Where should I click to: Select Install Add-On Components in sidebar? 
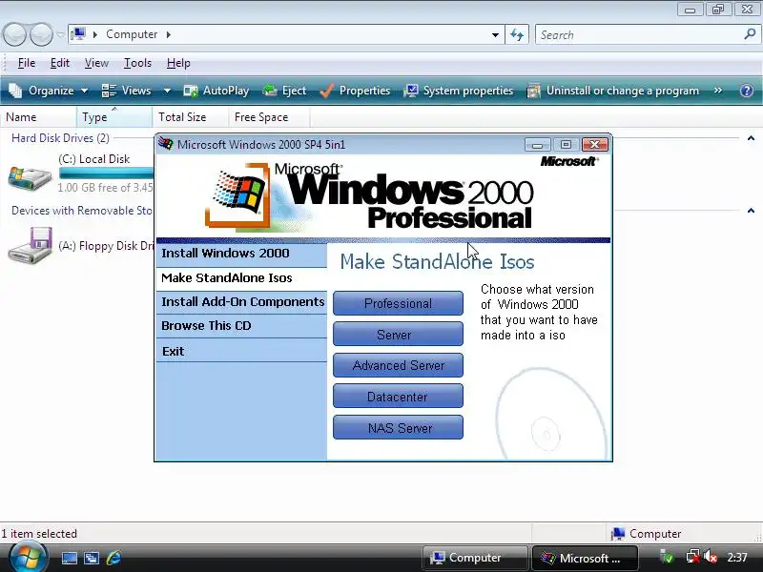point(241,302)
